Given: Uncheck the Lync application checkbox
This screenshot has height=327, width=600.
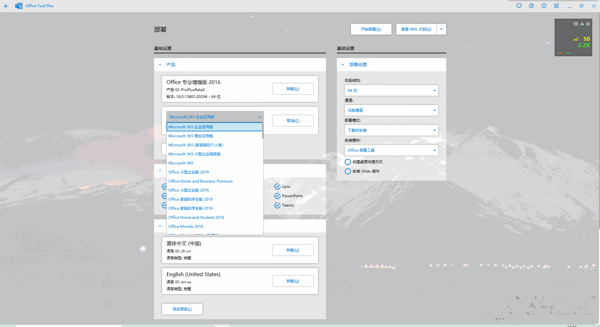Looking at the screenshot, I should coord(277,187).
